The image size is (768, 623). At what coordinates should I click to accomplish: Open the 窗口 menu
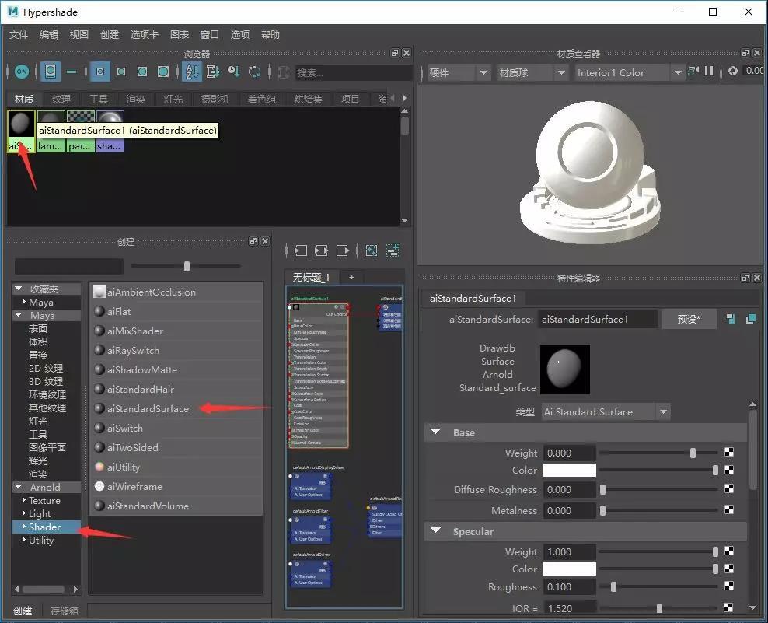click(x=210, y=35)
